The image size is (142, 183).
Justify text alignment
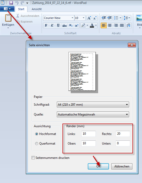(122, 25)
